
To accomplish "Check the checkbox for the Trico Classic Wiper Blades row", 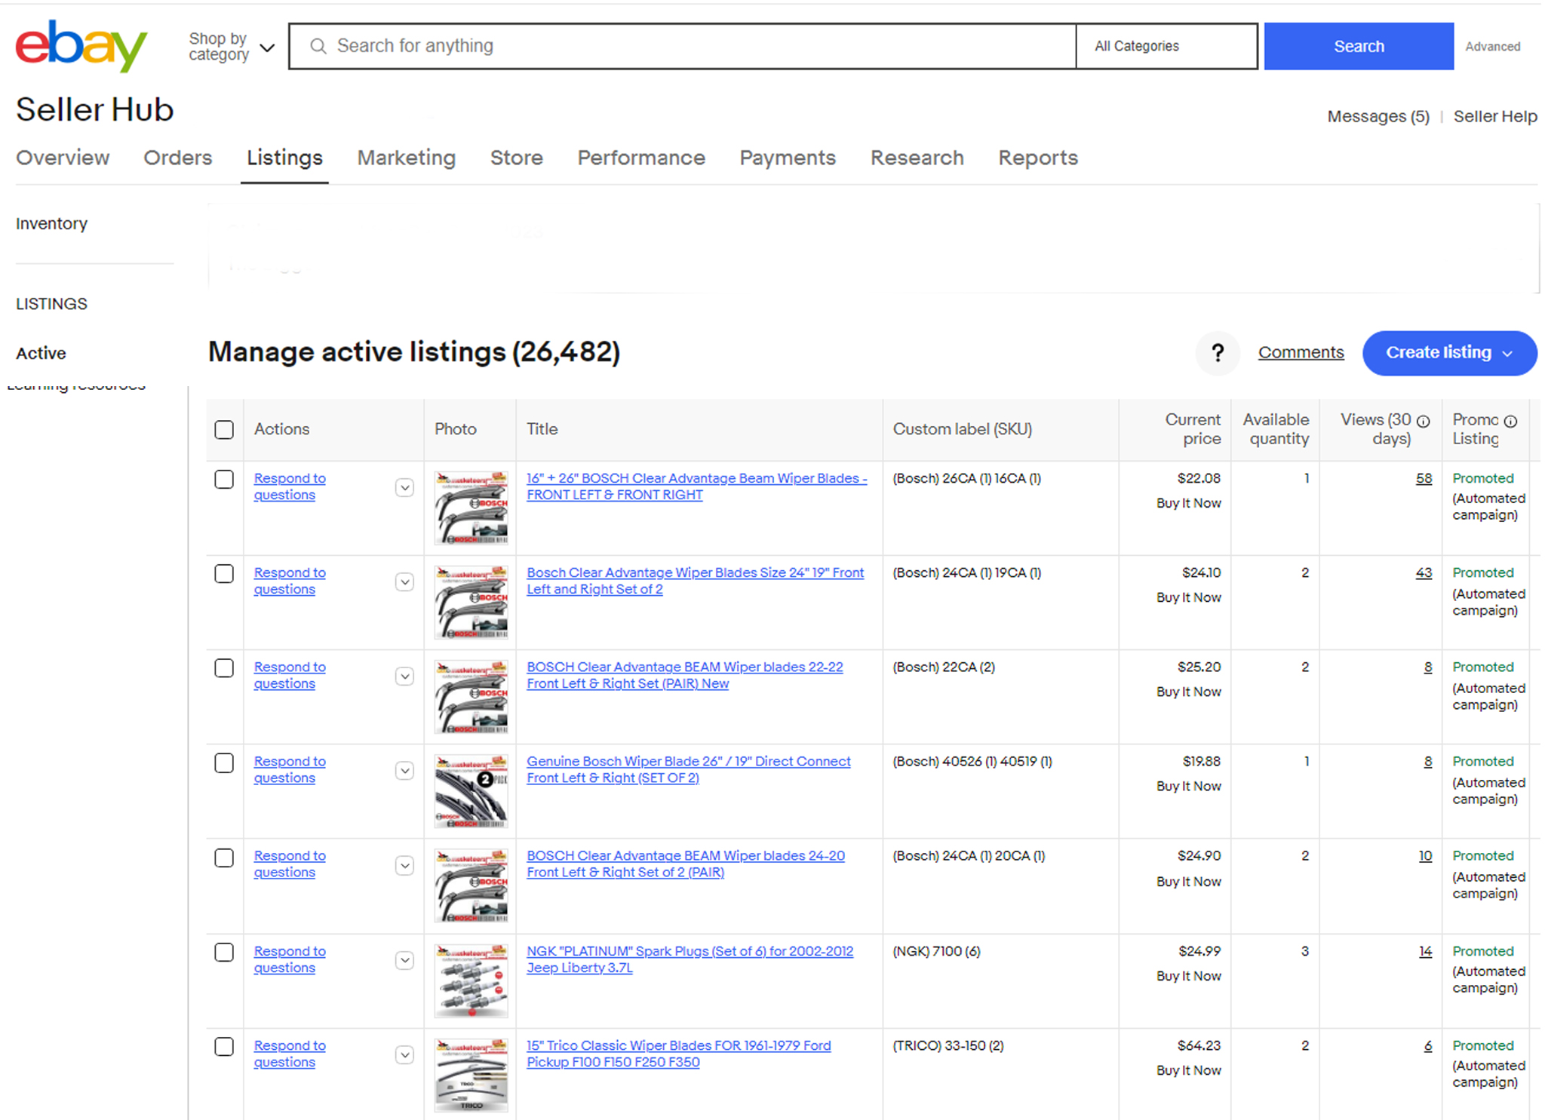I will coord(223,1046).
